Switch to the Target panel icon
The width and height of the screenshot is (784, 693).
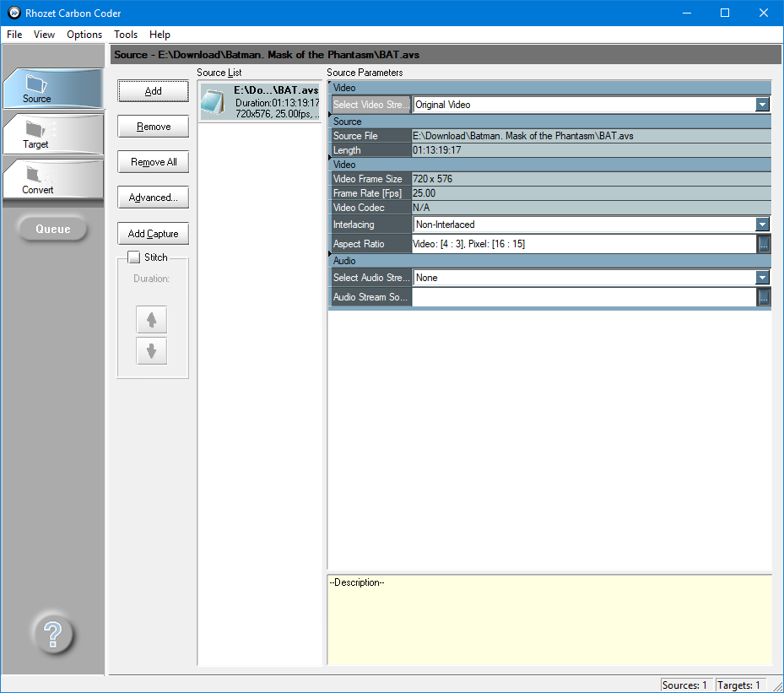pyautogui.click(x=53, y=134)
